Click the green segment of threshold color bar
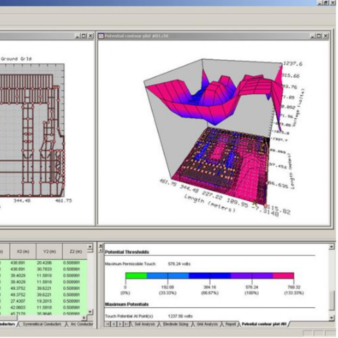The image size is (338, 338). point(136,276)
